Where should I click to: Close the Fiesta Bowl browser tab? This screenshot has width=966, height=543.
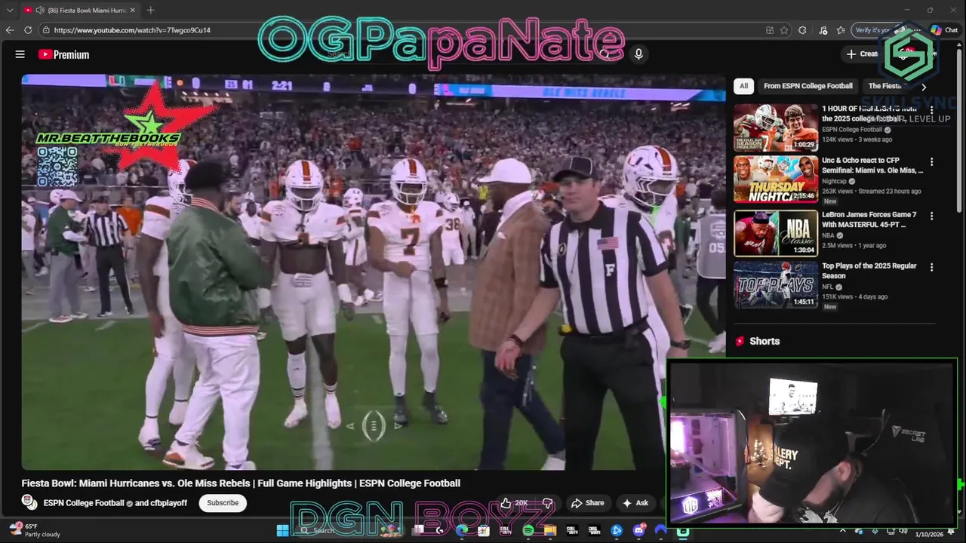pos(133,11)
